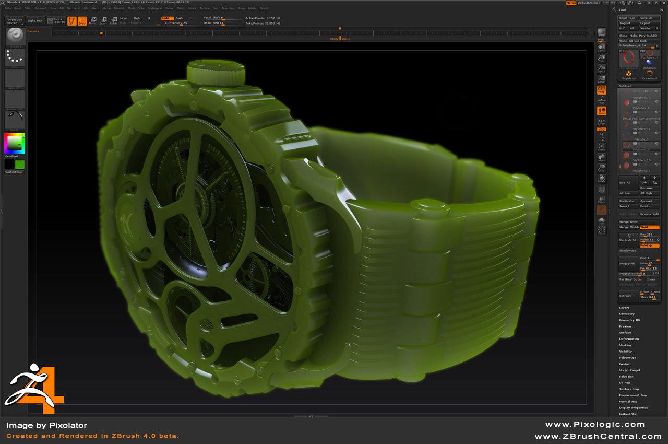The width and height of the screenshot is (668, 444).
Task: Select the SimpleBrush tool icon
Action: (629, 74)
